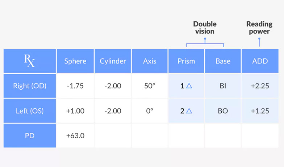The width and height of the screenshot is (284, 167).
Task: Click the Prism column header
Action: coord(187,61)
